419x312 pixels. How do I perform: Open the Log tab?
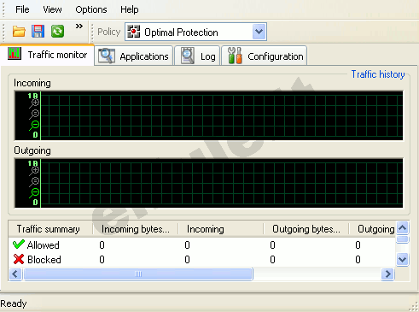coord(197,56)
